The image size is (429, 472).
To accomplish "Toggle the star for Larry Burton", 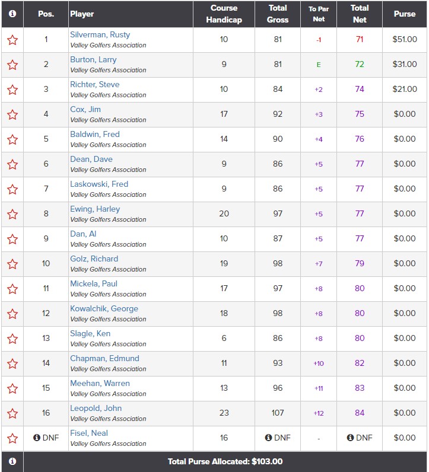I will pos(12,65).
